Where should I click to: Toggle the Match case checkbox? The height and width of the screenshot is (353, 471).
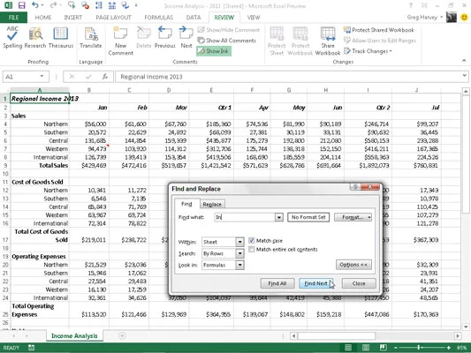point(252,241)
